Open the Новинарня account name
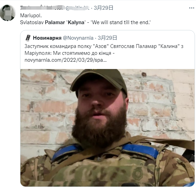 [x=47, y=38]
